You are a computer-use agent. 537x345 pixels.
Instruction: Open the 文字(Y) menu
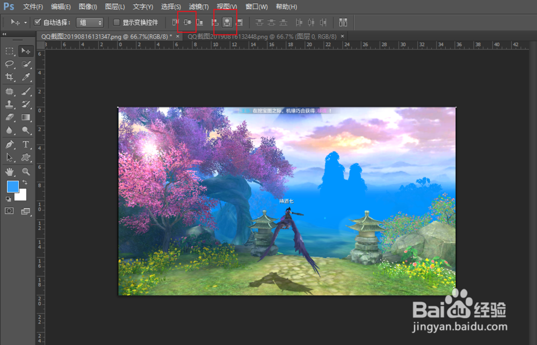[143, 6]
